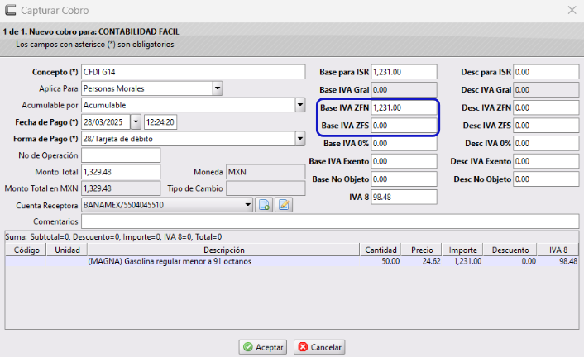Click the Cantidad column header
584x357 pixels.
pos(381,250)
